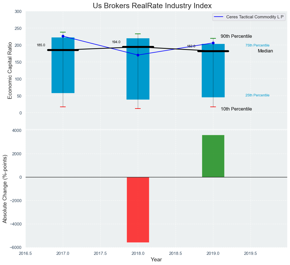
Task: Click the Year x-axis label
Action: (156, 260)
